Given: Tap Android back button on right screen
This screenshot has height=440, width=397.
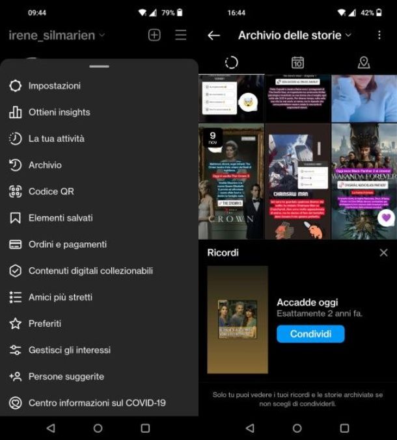Looking at the screenshot, I should tap(250, 428).
